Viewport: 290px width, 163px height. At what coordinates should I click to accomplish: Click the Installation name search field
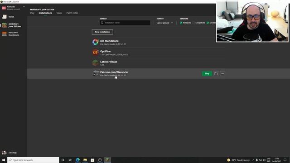[x=125, y=23]
